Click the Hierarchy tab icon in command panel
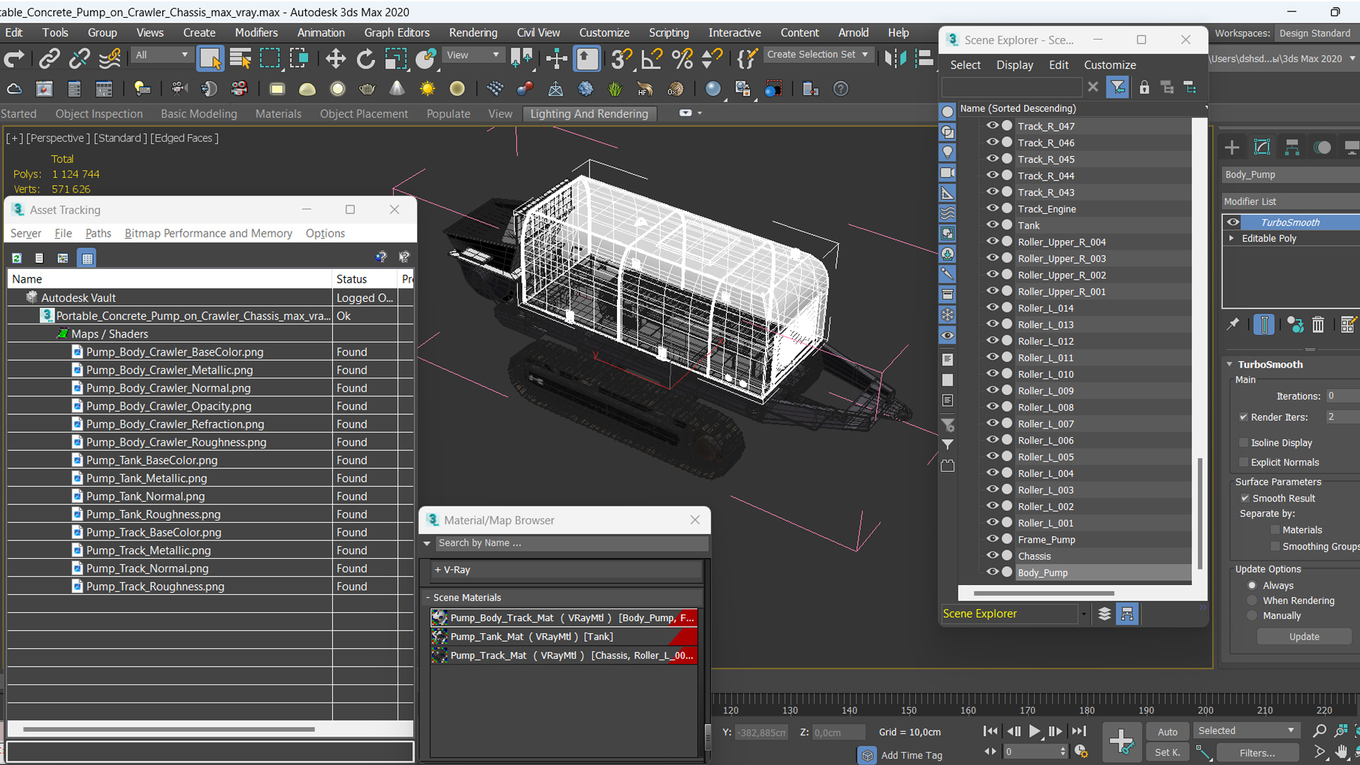1360x765 pixels. pos(1292,147)
